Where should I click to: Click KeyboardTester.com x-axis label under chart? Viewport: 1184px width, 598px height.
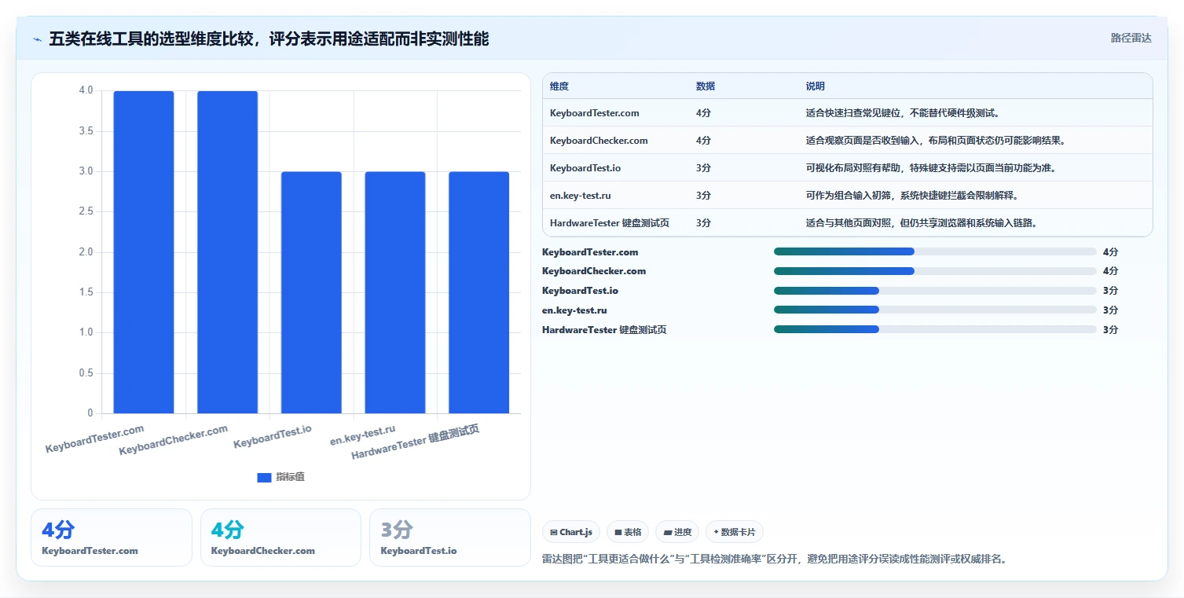pyautogui.click(x=95, y=438)
